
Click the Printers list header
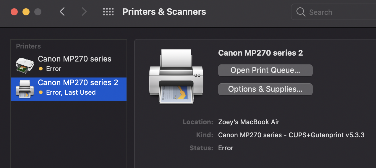coord(28,46)
